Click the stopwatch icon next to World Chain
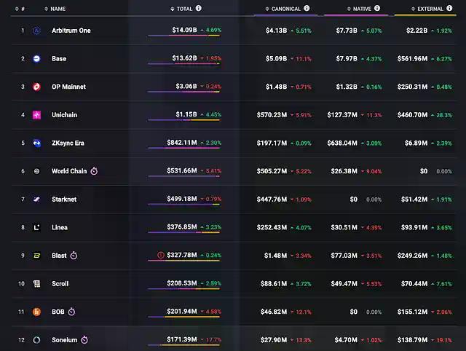 (x=94, y=171)
